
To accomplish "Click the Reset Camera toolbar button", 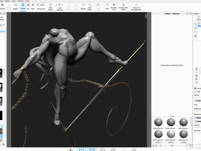I will [x=69, y=7].
